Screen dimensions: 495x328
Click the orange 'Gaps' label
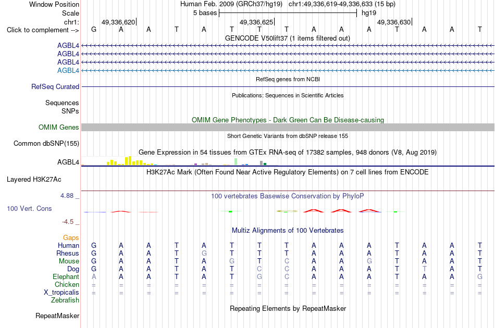71,238
